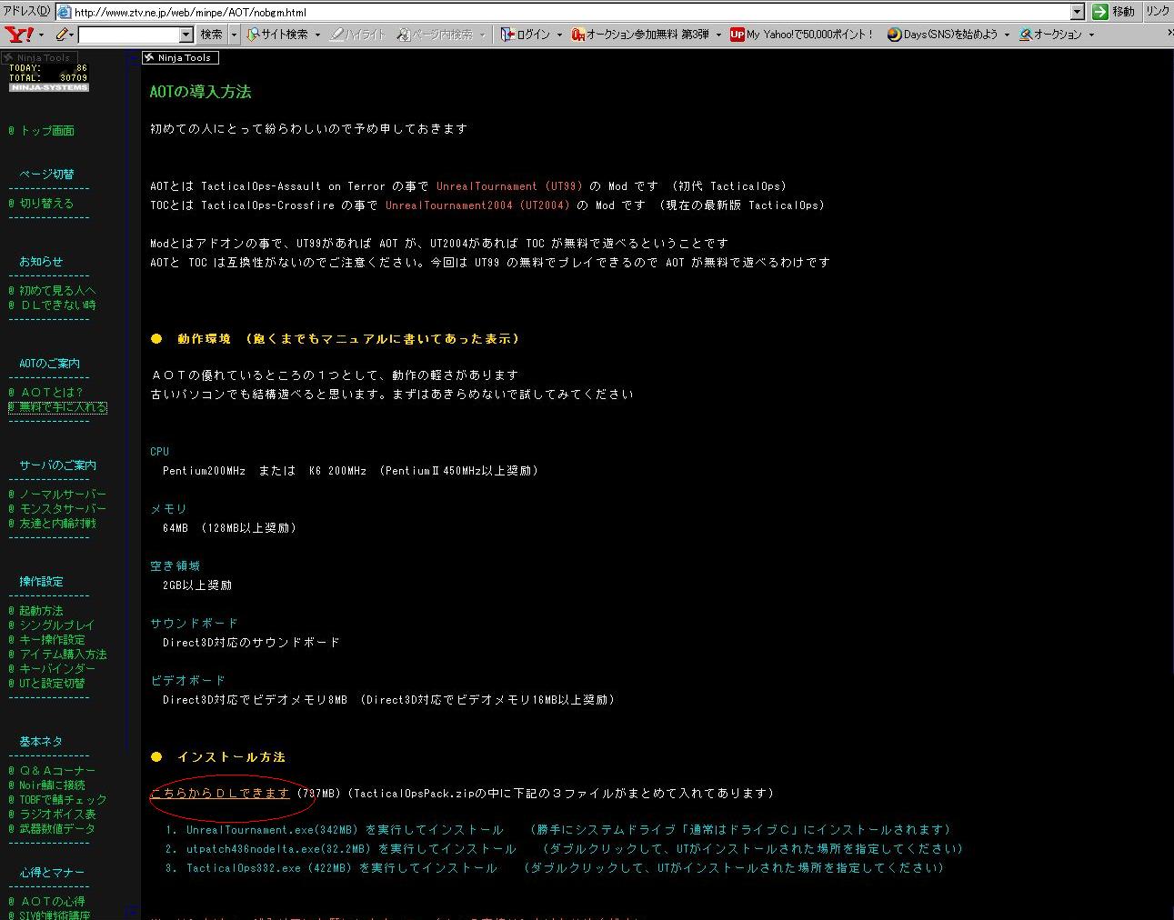Viewport: 1174px width, 920px height.
Task: Open ＡＯＴとは？ sidebar link
Action: pos(51,393)
